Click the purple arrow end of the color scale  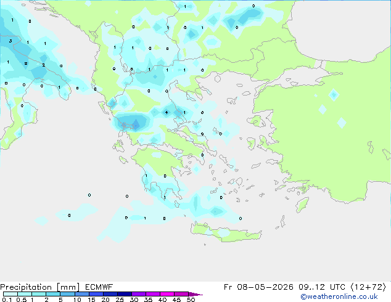[196, 294]
